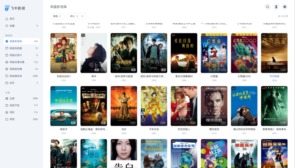Select 网盘纪录片 library
This screenshot has height=168, width=295.
point(22,55)
